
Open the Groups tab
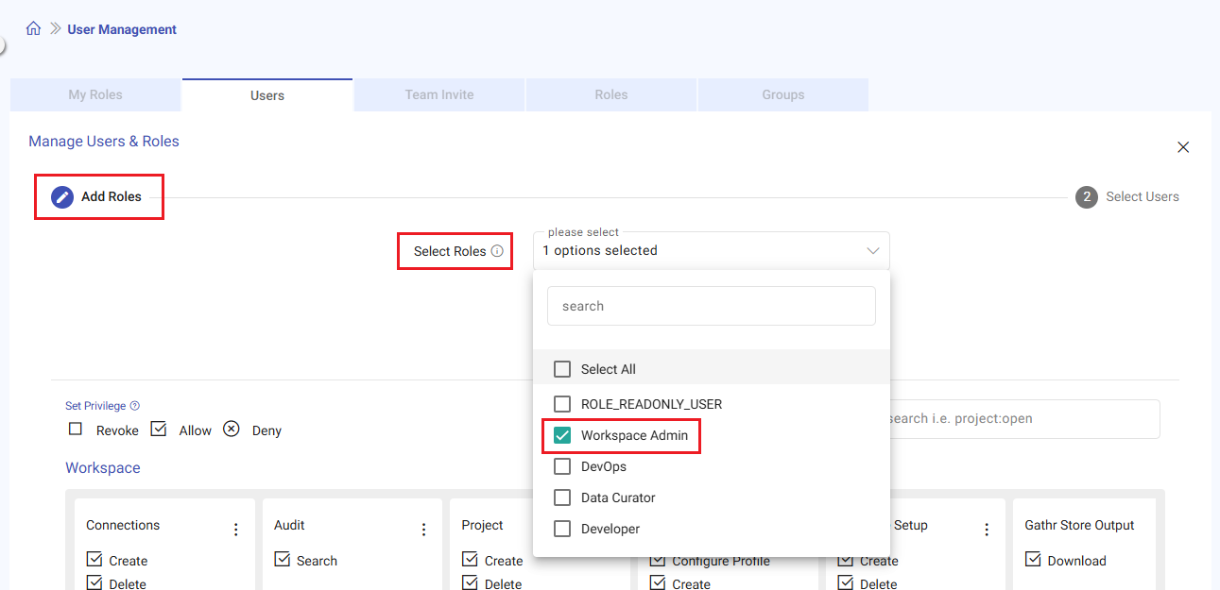point(783,94)
